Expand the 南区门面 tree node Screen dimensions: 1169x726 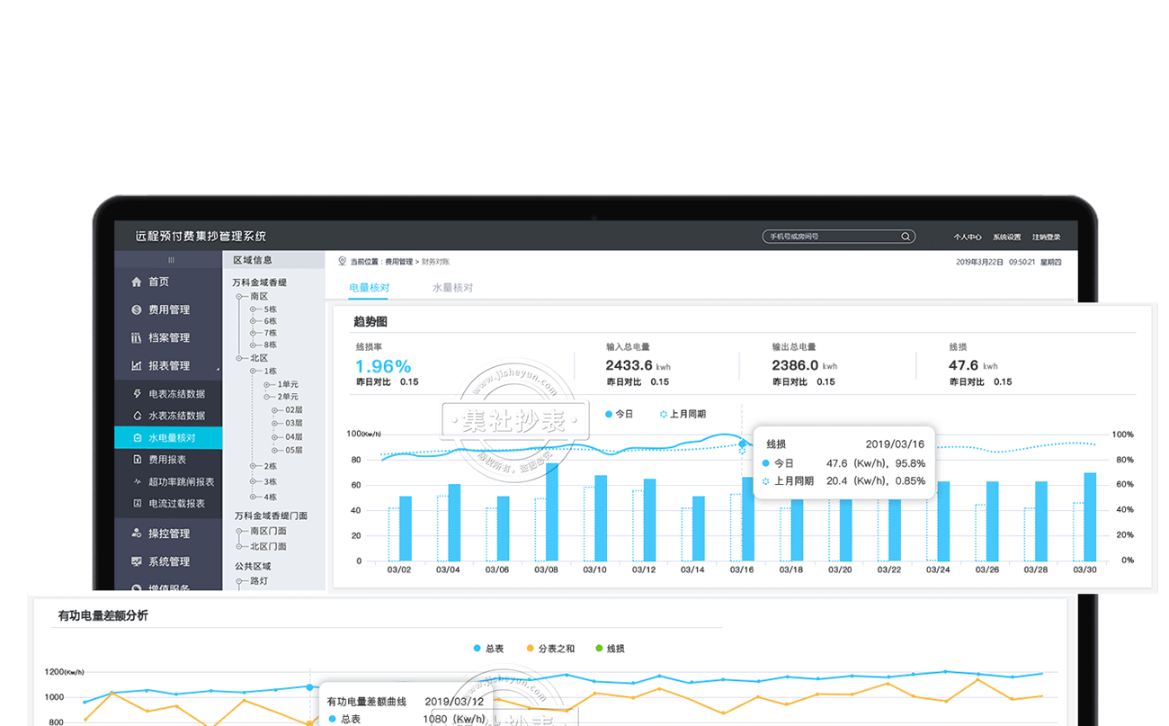point(241,531)
